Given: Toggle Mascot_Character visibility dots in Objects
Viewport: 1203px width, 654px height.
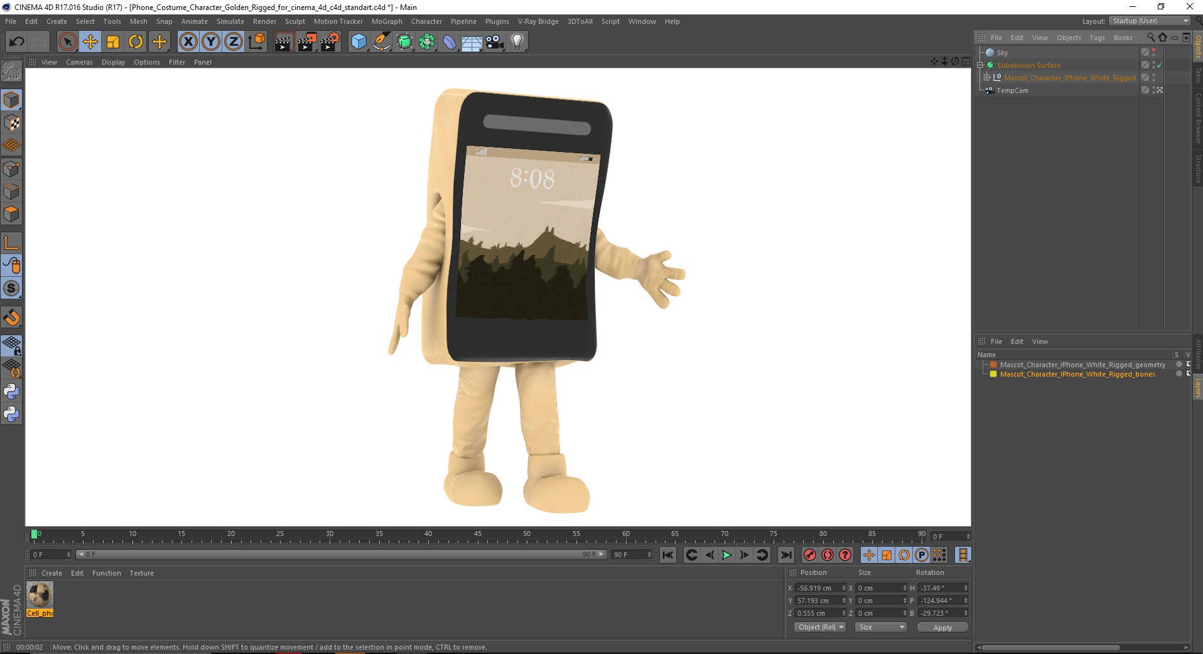Looking at the screenshot, I should [1154, 78].
